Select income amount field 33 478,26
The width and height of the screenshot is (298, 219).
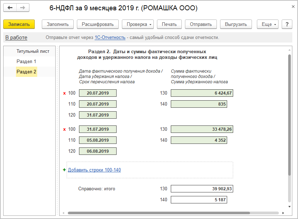[x=202, y=129]
